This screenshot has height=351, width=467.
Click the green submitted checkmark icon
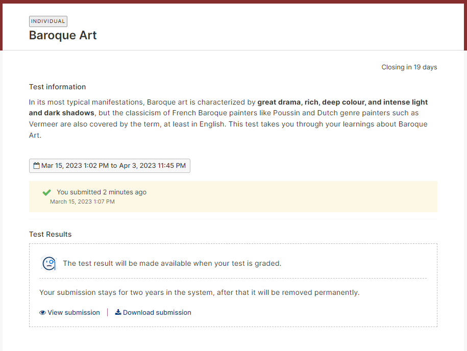pos(46,192)
